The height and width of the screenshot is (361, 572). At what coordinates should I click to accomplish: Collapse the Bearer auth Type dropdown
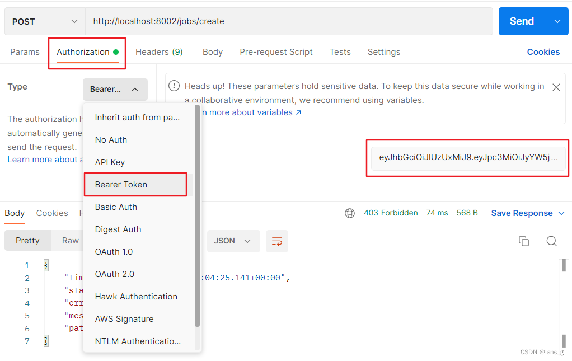coord(115,90)
